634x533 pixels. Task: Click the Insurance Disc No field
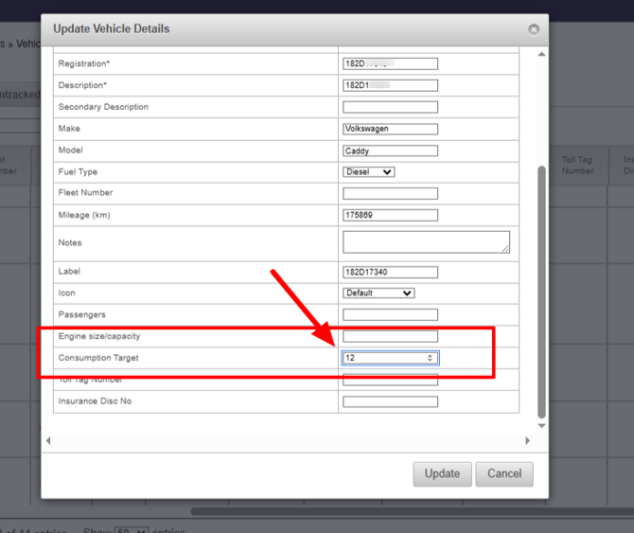coord(390,401)
